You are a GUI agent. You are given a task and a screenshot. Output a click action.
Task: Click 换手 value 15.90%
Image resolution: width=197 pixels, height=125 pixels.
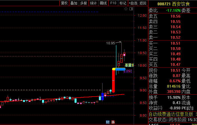click(174, 97)
